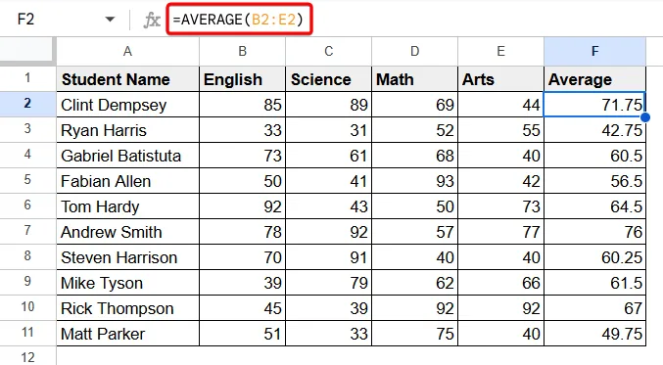Select row 7 header
Viewport: 663px width, 365px height.
coord(27,231)
